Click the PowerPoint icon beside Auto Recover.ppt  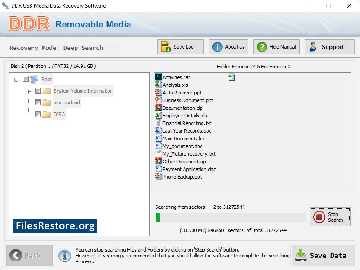(157, 92)
